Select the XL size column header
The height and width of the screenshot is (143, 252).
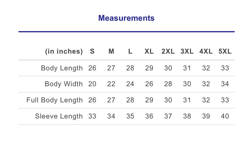149,52
